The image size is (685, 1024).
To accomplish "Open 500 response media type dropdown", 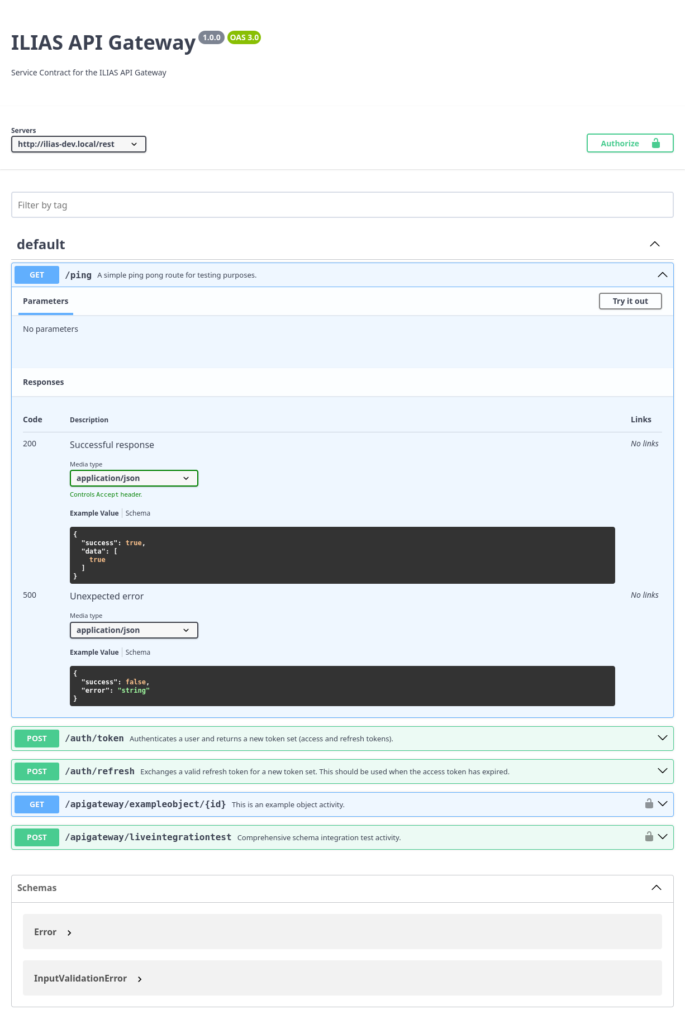I will [x=134, y=630].
